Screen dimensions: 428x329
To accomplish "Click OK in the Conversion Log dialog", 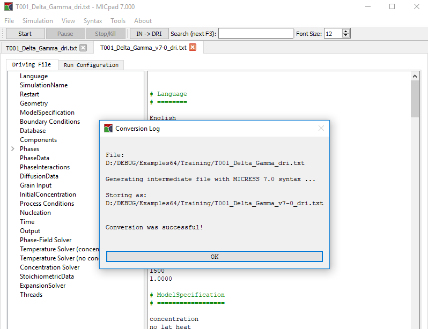I will (214, 257).
